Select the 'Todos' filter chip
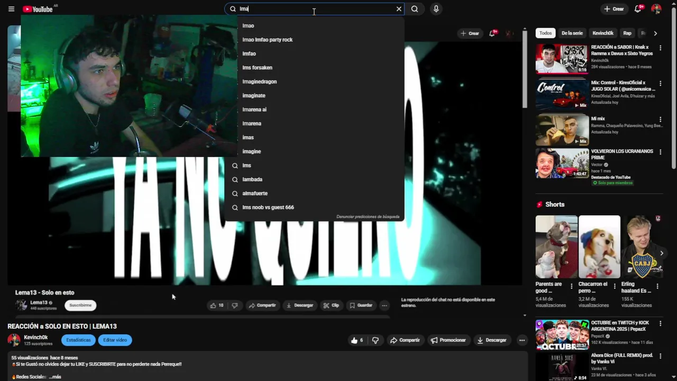 [x=545, y=33]
